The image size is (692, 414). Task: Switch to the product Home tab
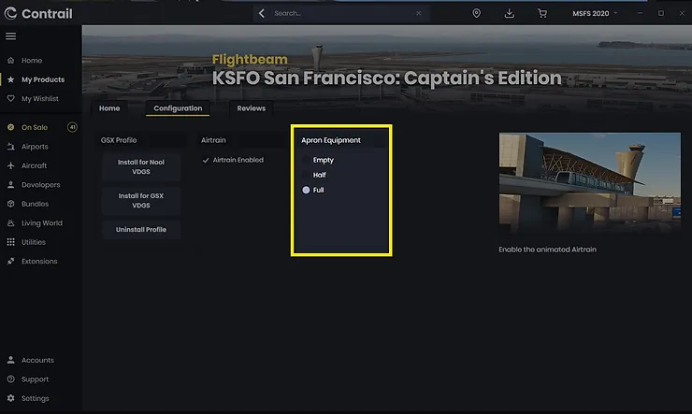(109, 108)
